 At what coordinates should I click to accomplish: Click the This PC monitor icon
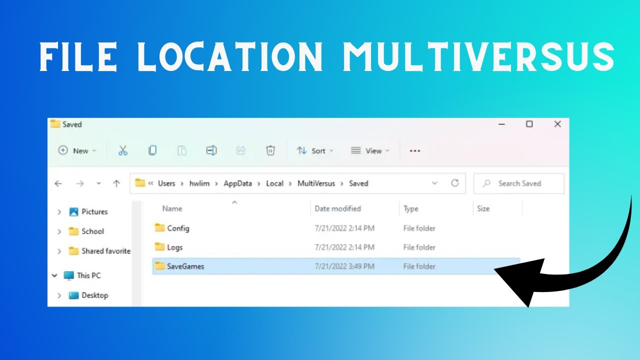[x=69, y=275]
